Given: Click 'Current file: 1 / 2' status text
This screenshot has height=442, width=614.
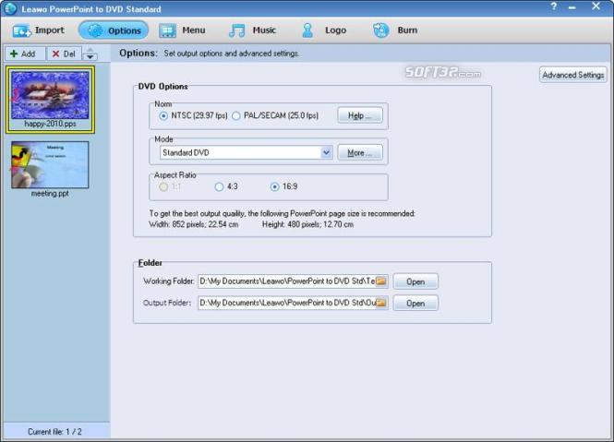Looking at the screenshot, I should coord(54,432).
